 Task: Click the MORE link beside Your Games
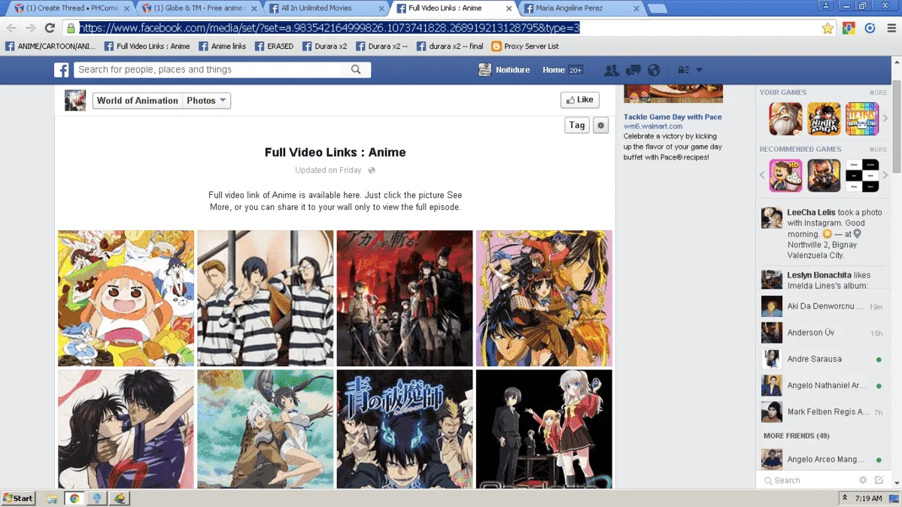879,93
